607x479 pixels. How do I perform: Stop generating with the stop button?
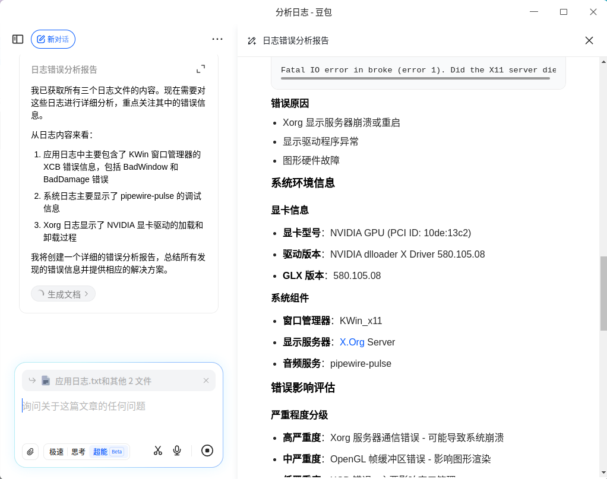(207, 451)
